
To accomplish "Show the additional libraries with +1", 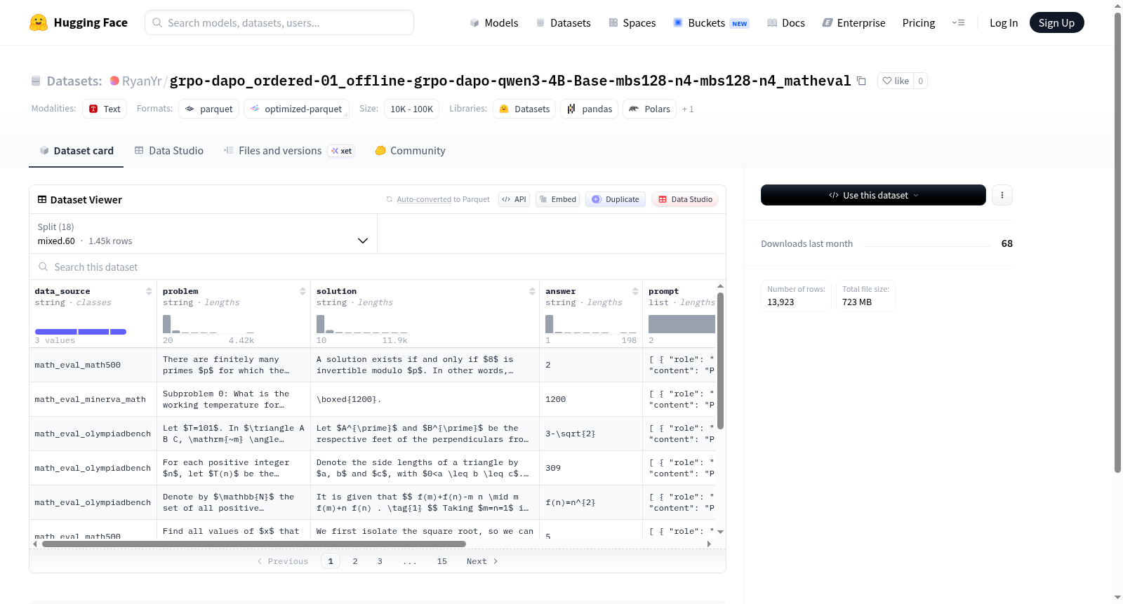I will [x=688, y=109].
